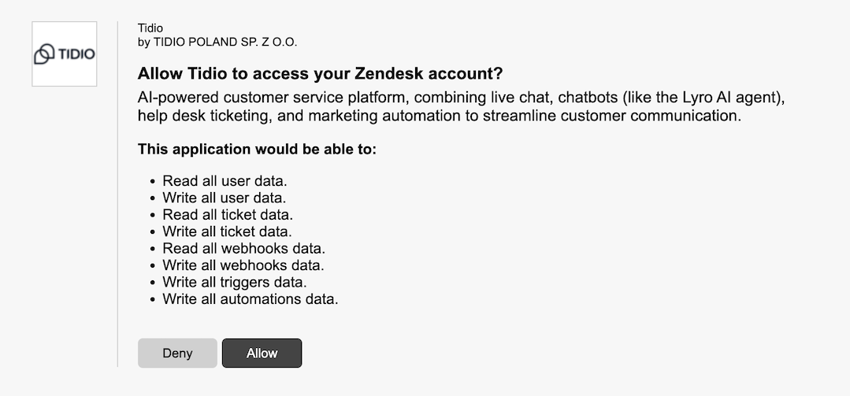Select the "Read all user data" permission
Image resolution: width=850 pixels, height=396 pixels.
[225, 182]
